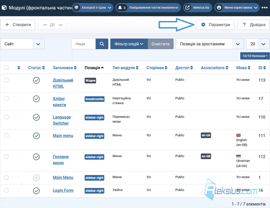270x208 pixels.
Task: Open post-installation notifications bell
Action: pyautogui.click(x=148, y=8)
